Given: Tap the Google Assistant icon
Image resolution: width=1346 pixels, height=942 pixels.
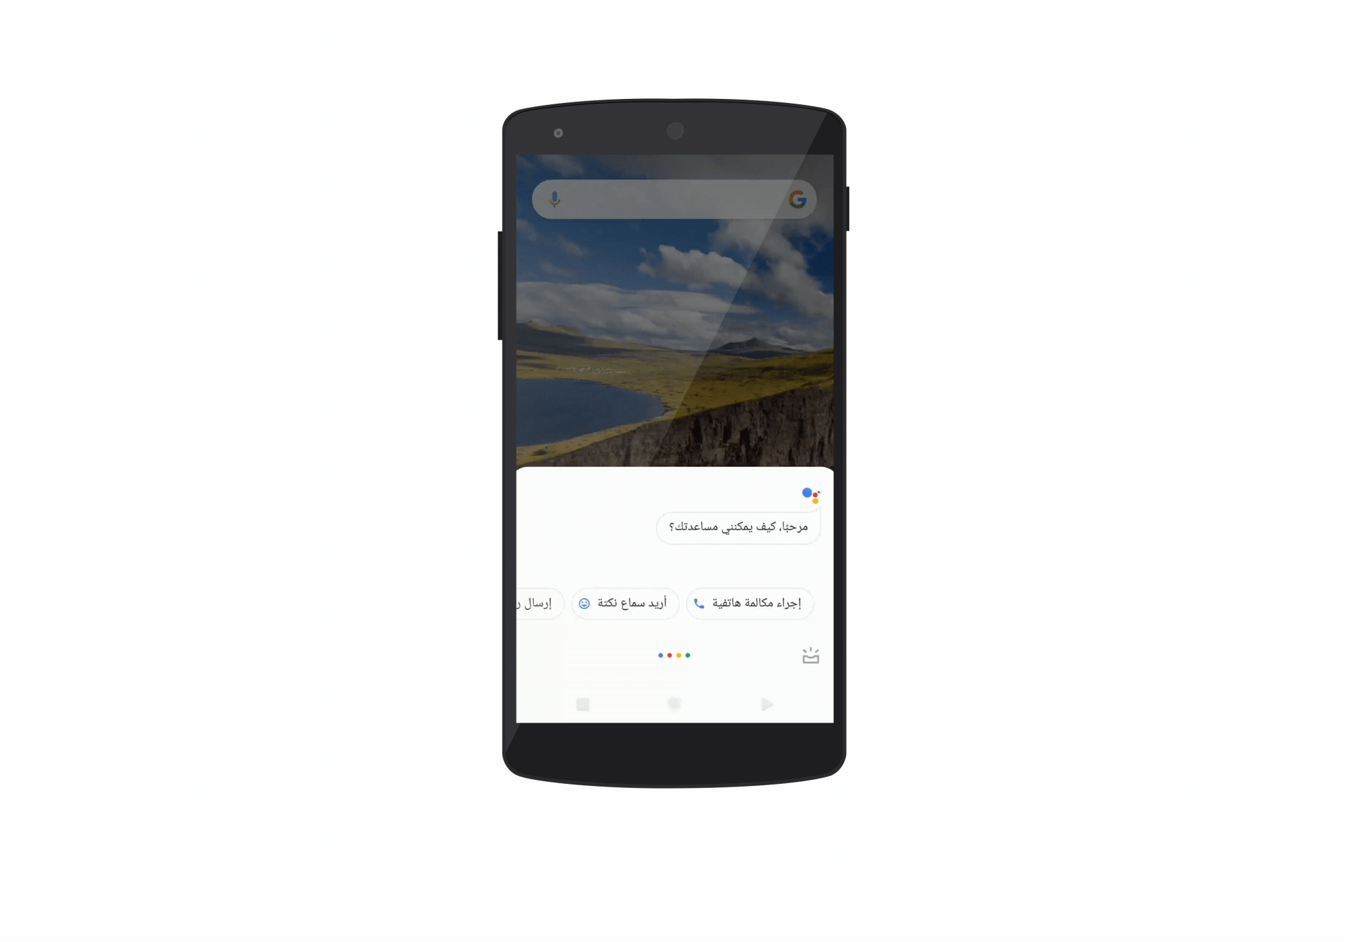Looking at the screenshot, I should pos(810,494).
